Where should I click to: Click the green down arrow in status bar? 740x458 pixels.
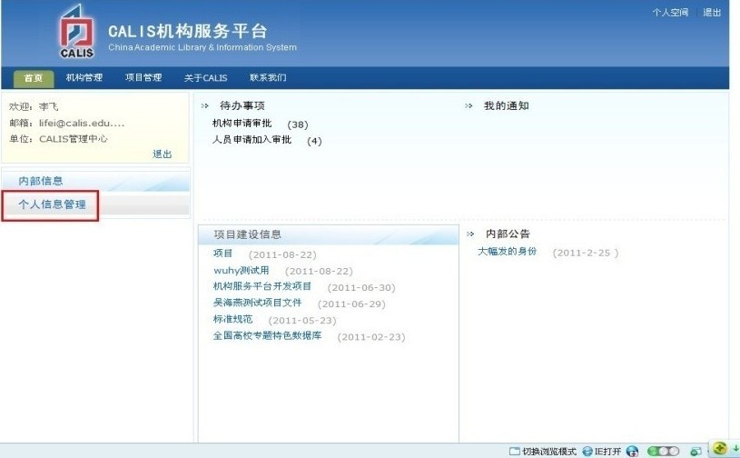click(735, 449)
